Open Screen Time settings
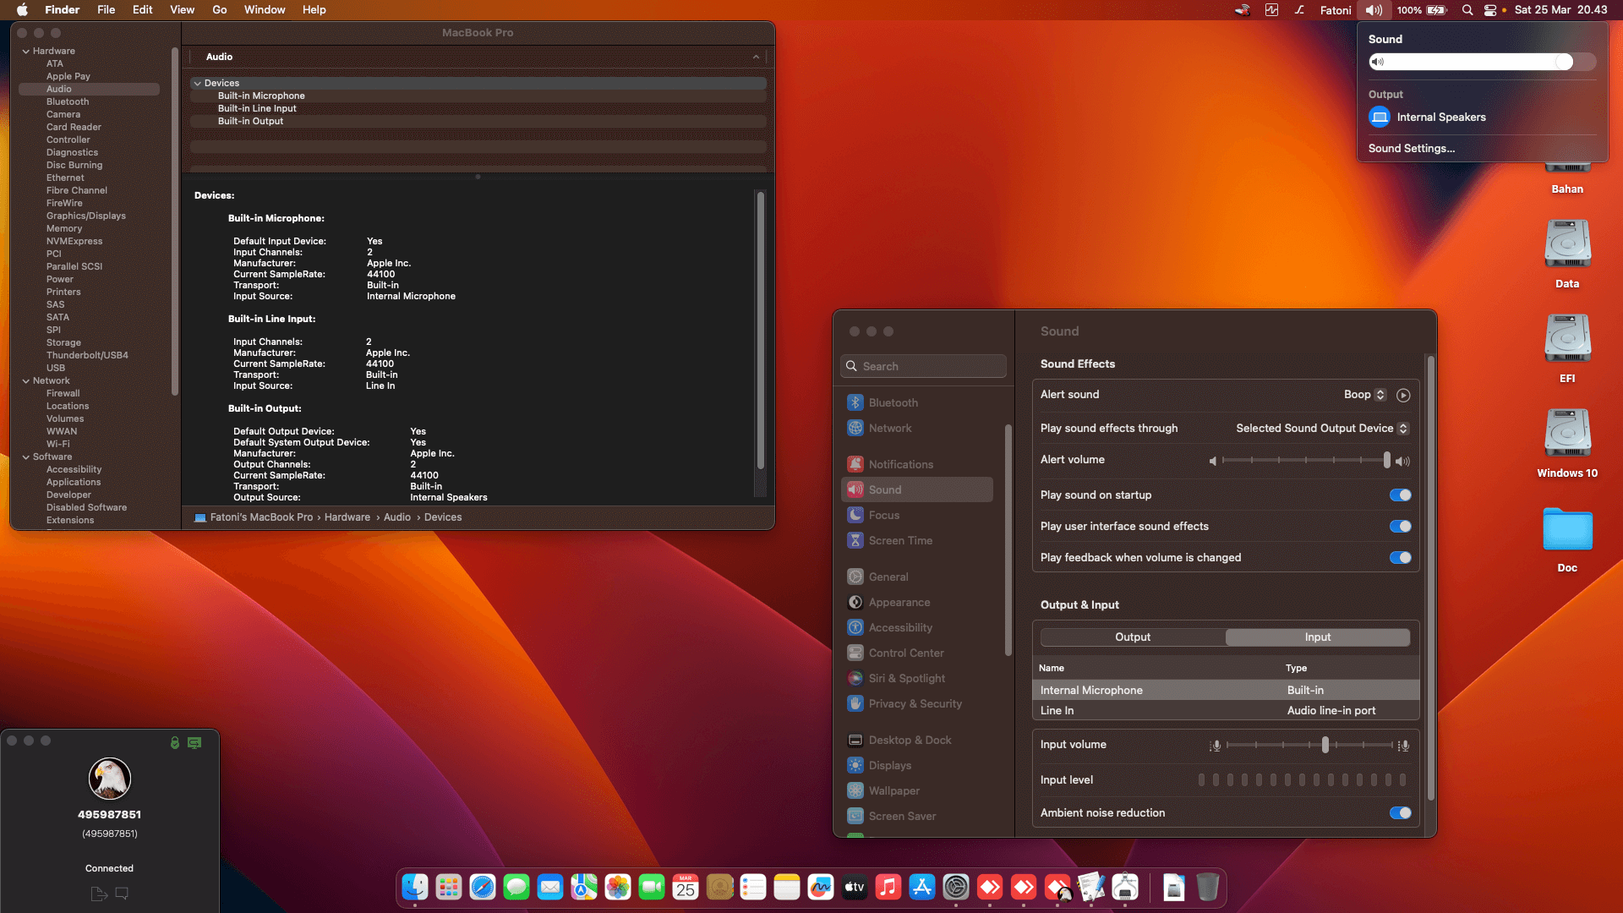This screenshot has height=913, width=1623. click(899, 540)
